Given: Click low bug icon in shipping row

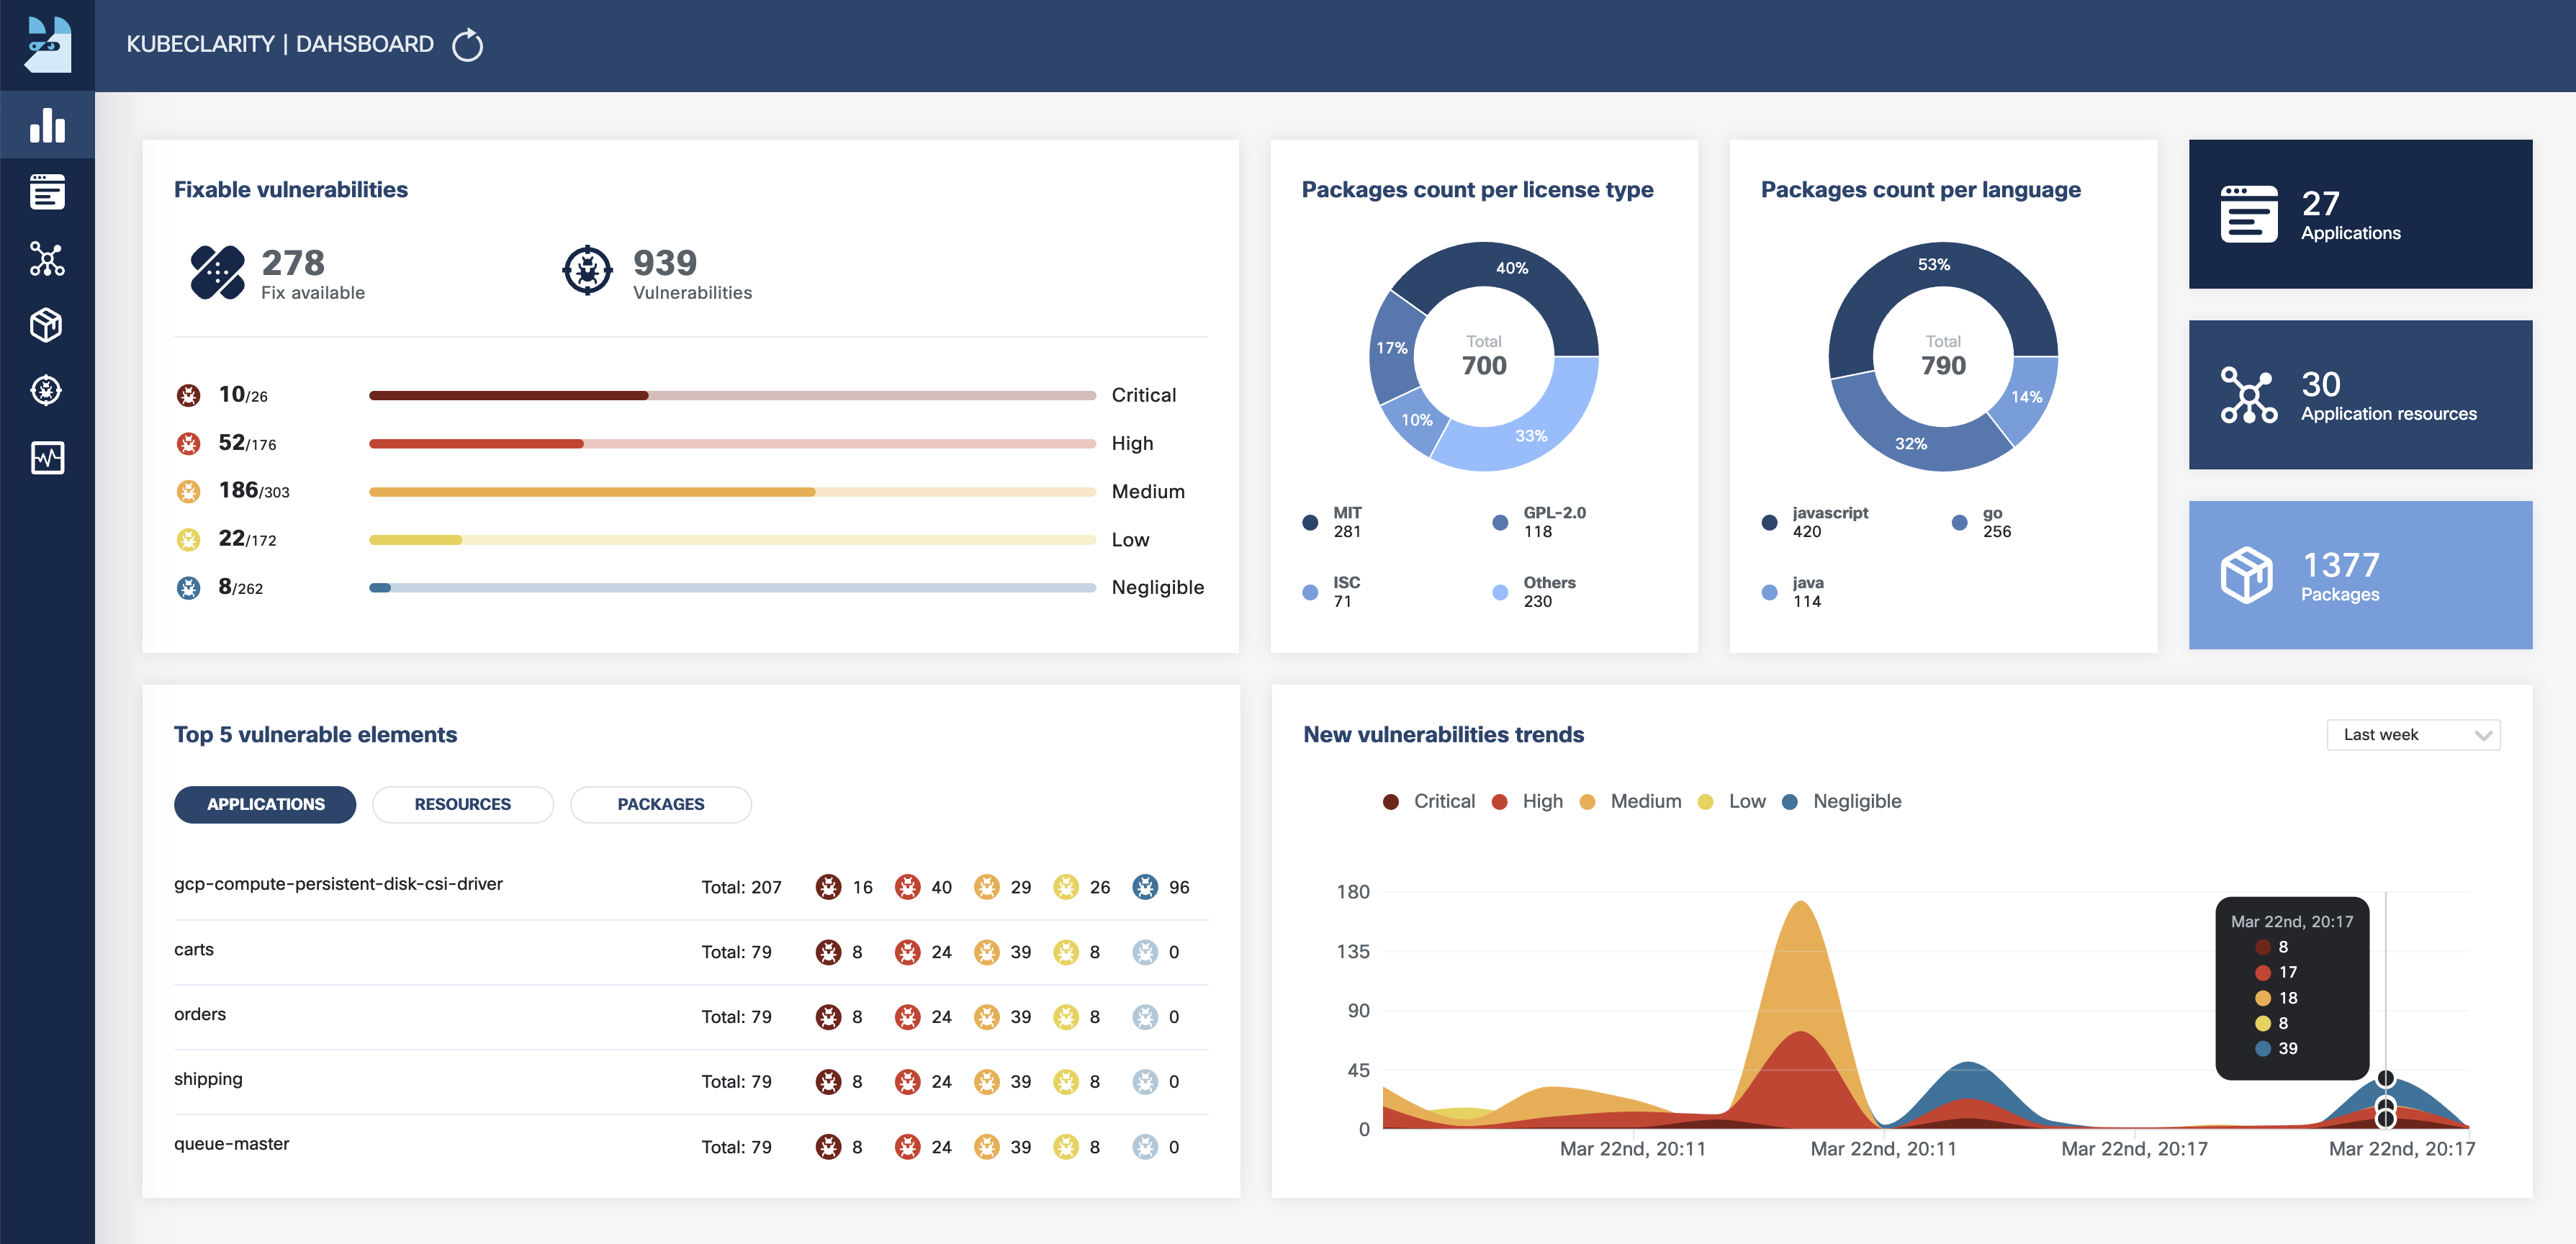Looking at the screenshot, I should (1066, 1082).
